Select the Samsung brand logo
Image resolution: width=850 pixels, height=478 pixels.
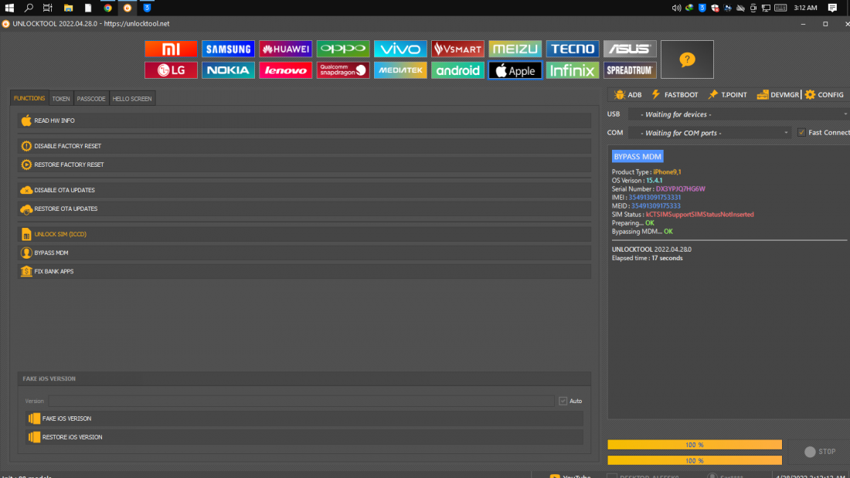(228, 49)
